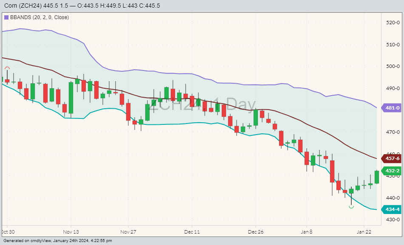Click the middle band 457-6 price tag
This screenshot has width=404, height=245.
391,158
